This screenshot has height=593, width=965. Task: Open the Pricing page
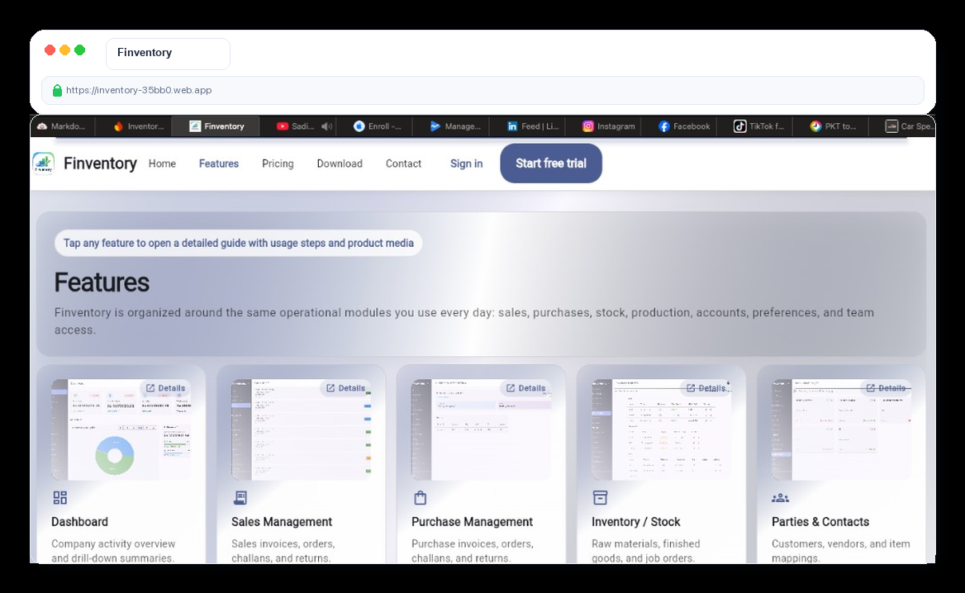[278, 164]
